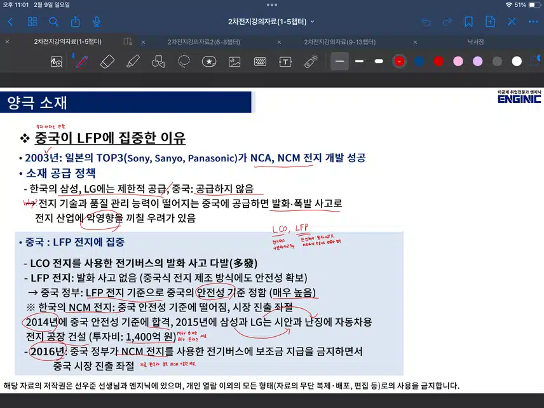The width and height of the screenshot is (544, 408).
Task: Go back to the document library
Action: [x=10, y=22]
